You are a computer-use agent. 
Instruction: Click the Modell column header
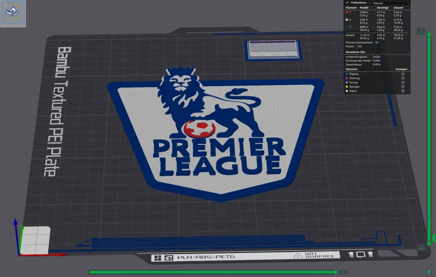(x=364, y=8)
